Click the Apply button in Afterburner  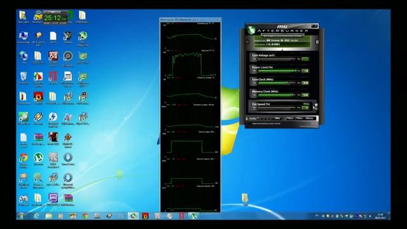pyautogui.click(x=290, y=118)
